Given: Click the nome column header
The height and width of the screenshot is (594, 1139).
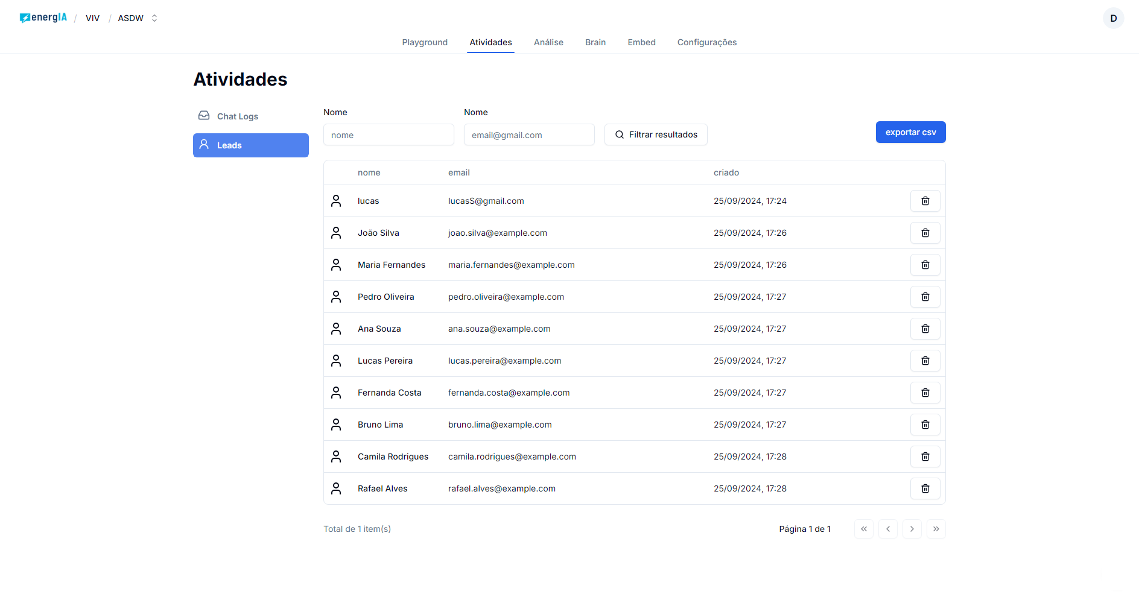Looking at the screenshot, I should [x=369, y=172].
